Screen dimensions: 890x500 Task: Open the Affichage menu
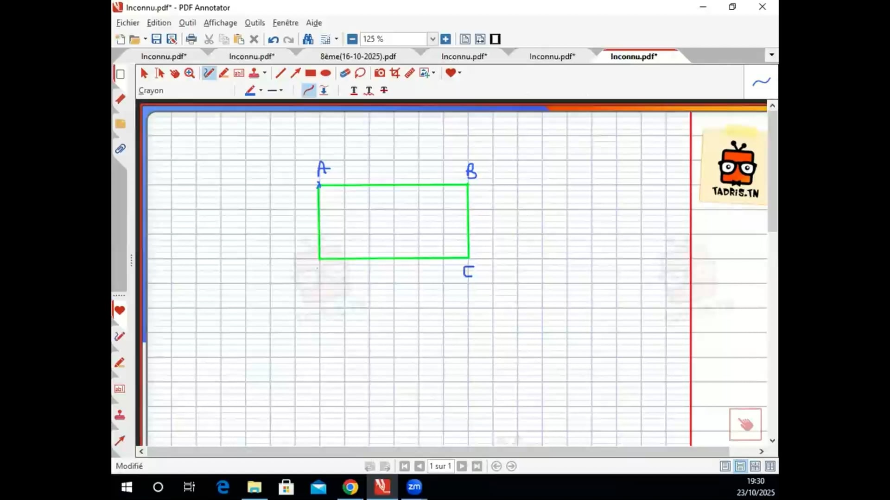(x=220, y=23)
